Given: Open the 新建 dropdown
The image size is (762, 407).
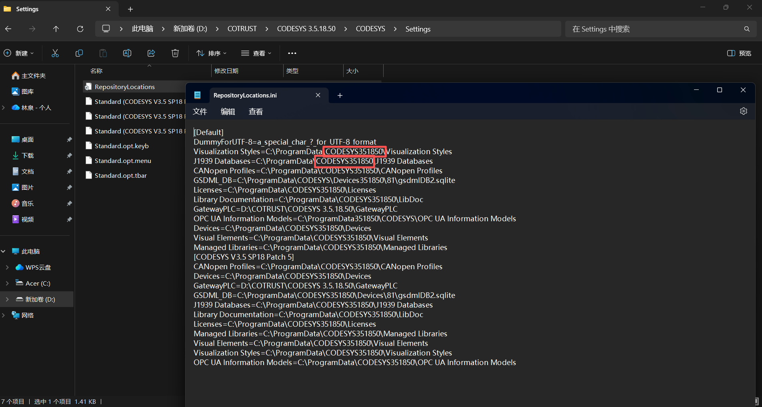Looking at the screenshot, I should pyautogui.click(x=19, y=53).
